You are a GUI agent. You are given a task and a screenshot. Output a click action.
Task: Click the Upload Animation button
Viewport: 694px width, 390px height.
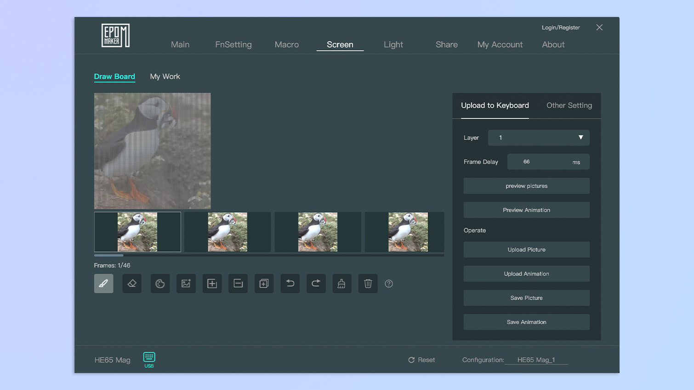pyautogui.click(x=526, y=274)
